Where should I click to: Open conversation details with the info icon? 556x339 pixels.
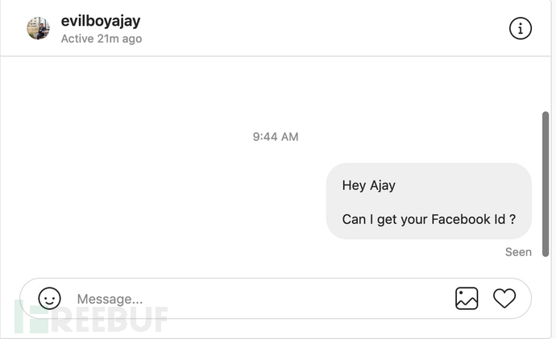[521, 28]
